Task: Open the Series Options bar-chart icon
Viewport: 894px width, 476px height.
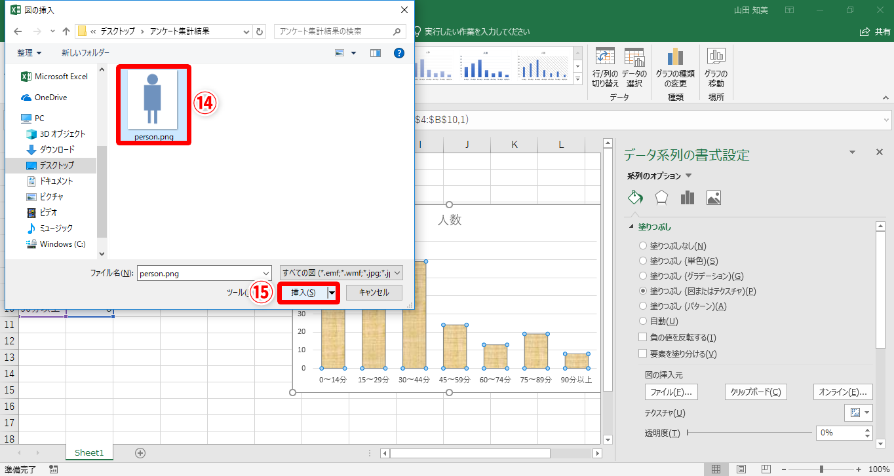Action: pyautogui.click(x=688, y=198)
